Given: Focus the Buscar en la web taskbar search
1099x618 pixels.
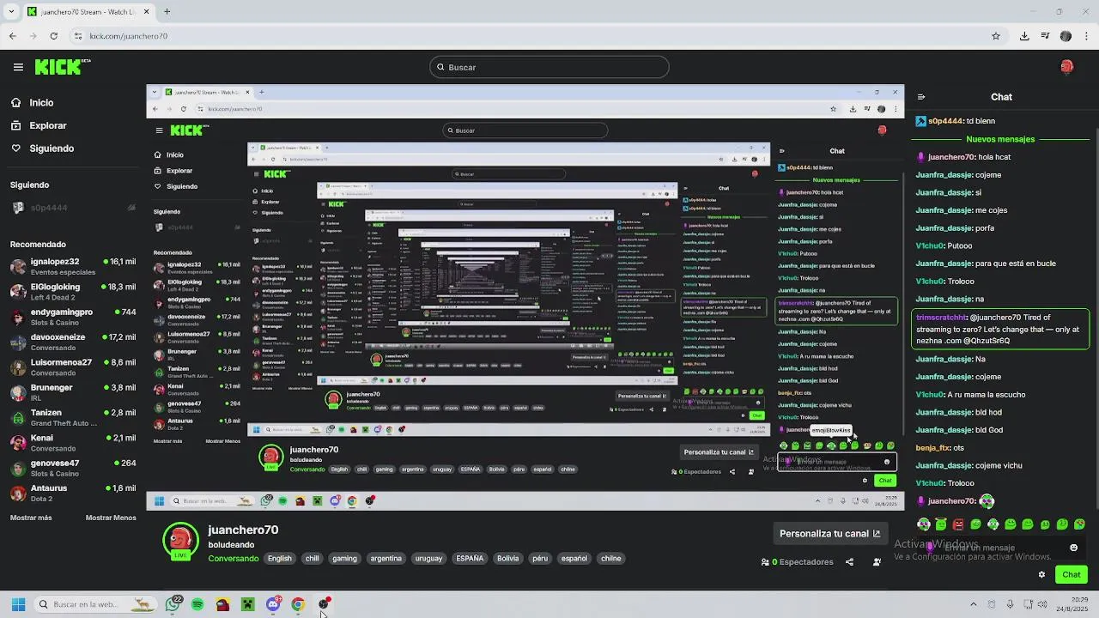Looking at the screenshot, I should coord(94,604).
